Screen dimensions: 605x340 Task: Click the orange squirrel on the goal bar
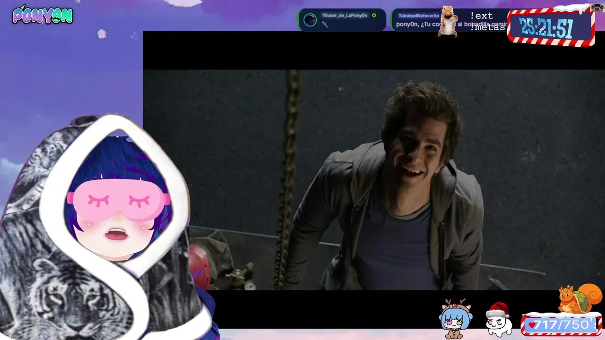pyautogui.click(x=580, y=299)
